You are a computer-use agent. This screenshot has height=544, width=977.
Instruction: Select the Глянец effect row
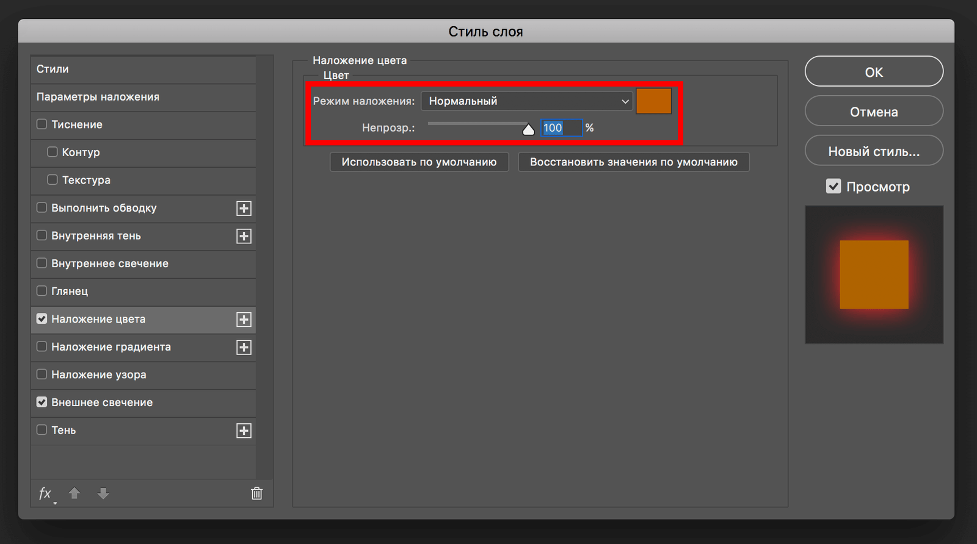tap(143, 292)
